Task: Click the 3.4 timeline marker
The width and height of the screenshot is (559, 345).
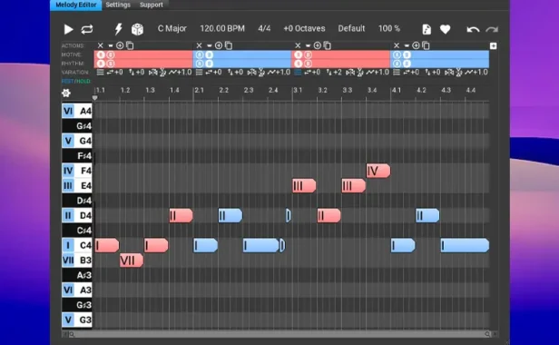Action: (372, 90)
